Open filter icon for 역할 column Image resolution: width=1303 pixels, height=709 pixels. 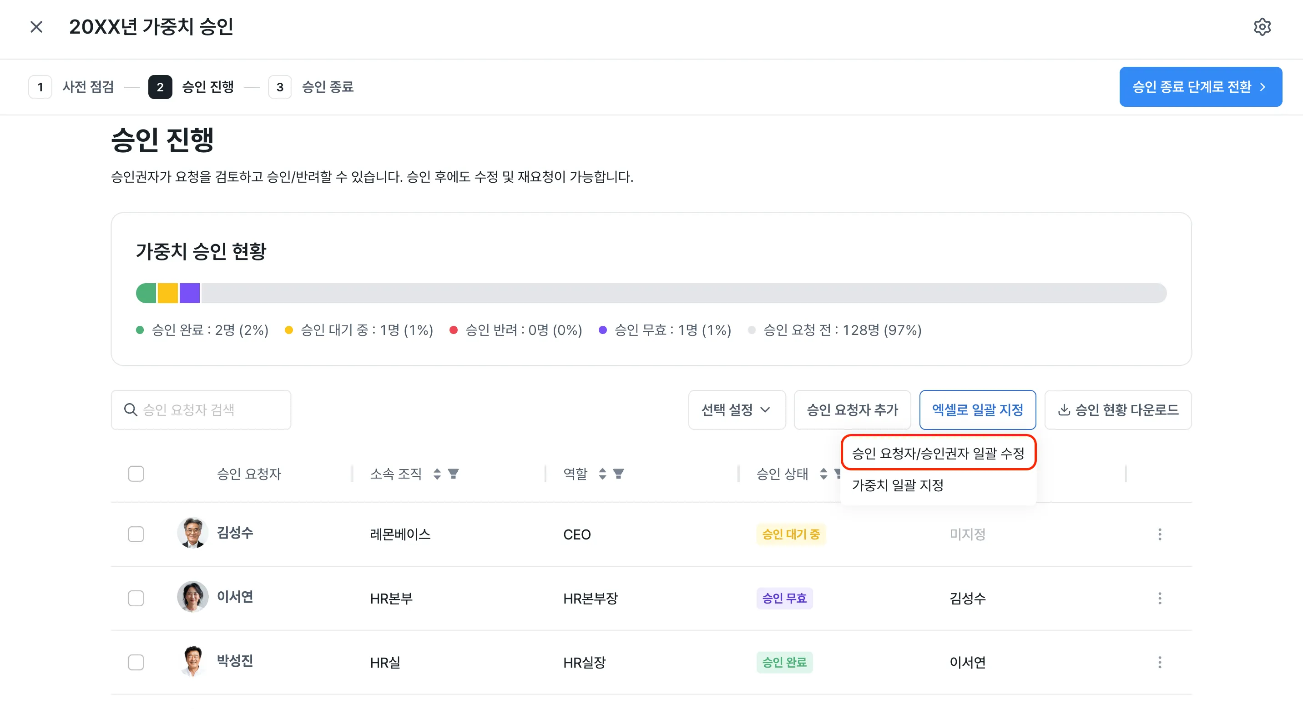[618, 474]
